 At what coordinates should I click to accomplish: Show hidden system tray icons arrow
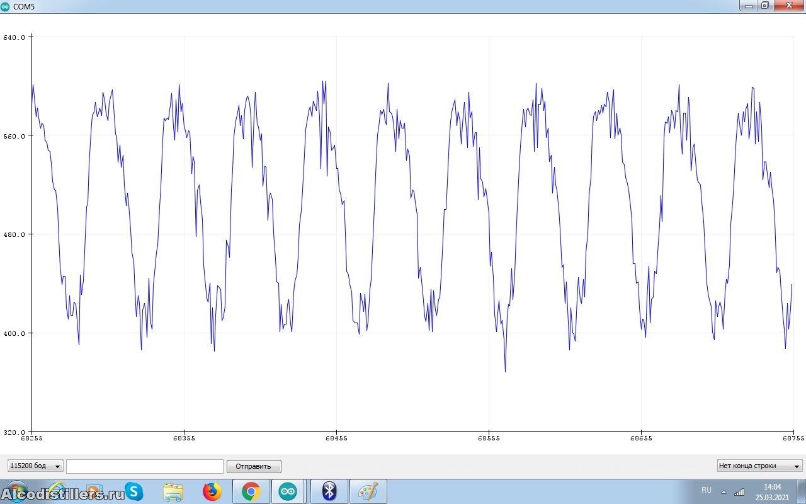[724, 492]
